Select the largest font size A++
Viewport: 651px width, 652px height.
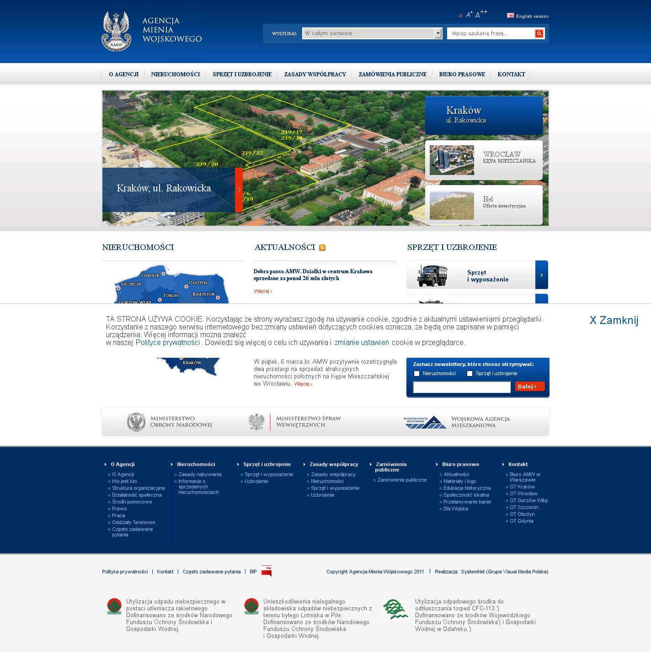pyautogui.click(x=481, y=14)
